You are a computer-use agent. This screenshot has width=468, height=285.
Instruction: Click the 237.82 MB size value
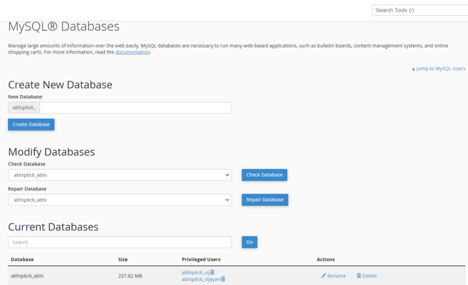tap(130, 276)
